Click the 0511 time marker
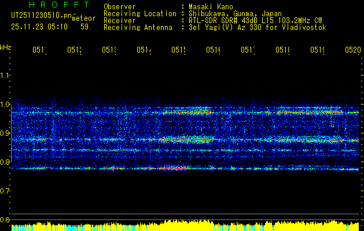Screen dimensions: 364x231 (39, 50)
